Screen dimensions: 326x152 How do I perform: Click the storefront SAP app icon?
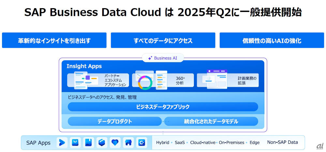point(128,143)
